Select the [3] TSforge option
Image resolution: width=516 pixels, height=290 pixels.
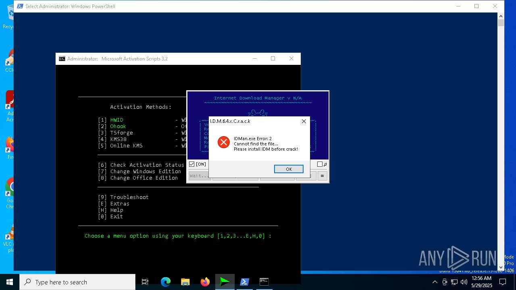pyautogui.click(x=115, y=133)
